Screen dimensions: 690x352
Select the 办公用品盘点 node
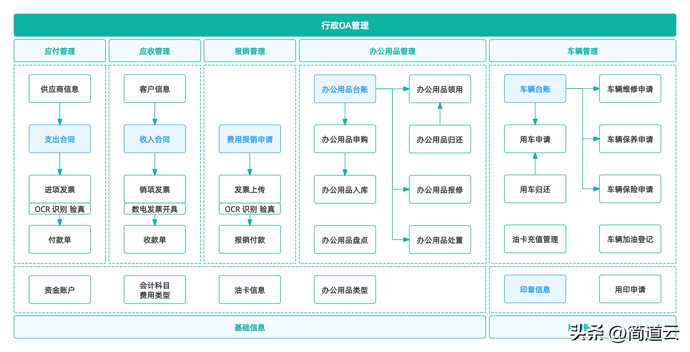pyautogui.click(x=345, y=240)
